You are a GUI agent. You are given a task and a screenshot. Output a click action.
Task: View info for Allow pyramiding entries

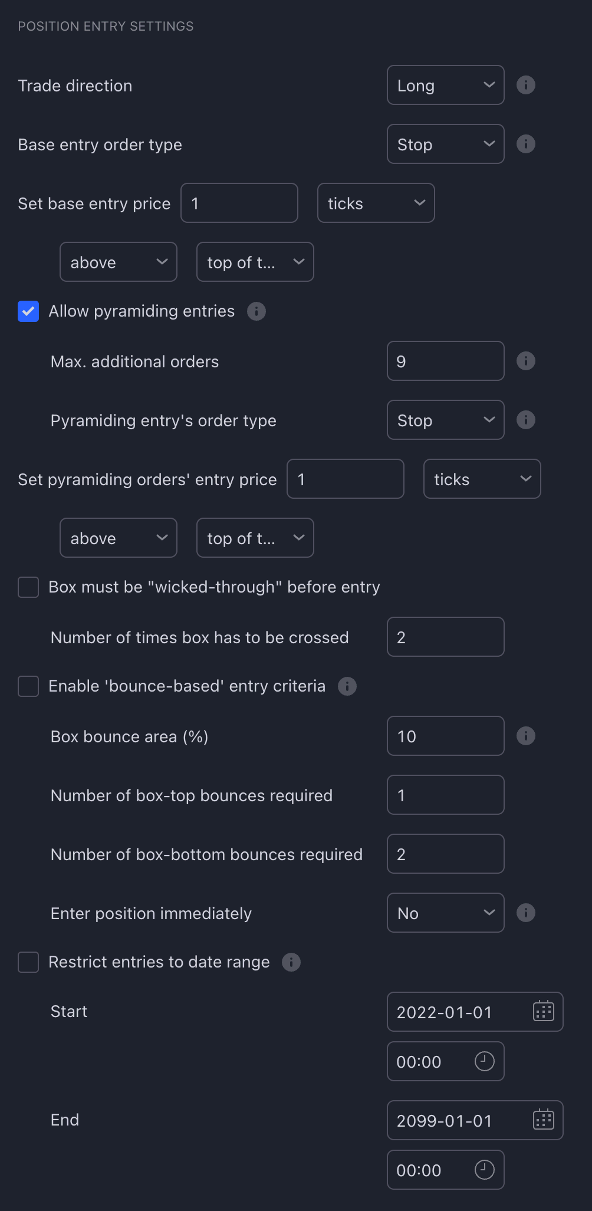[256, 311]
